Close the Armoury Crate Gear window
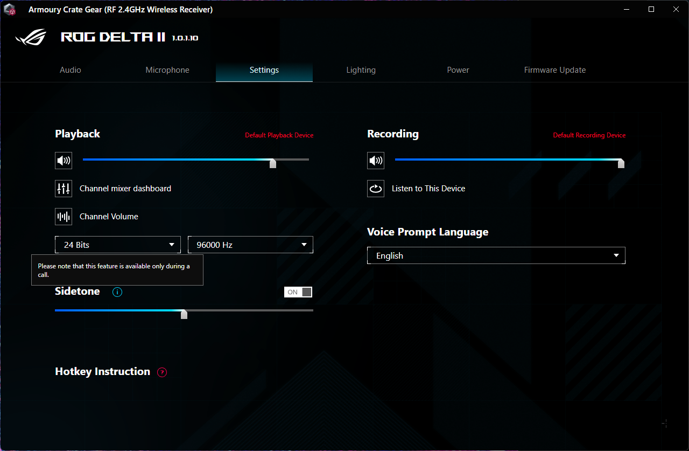 click(x=676, y=9)
